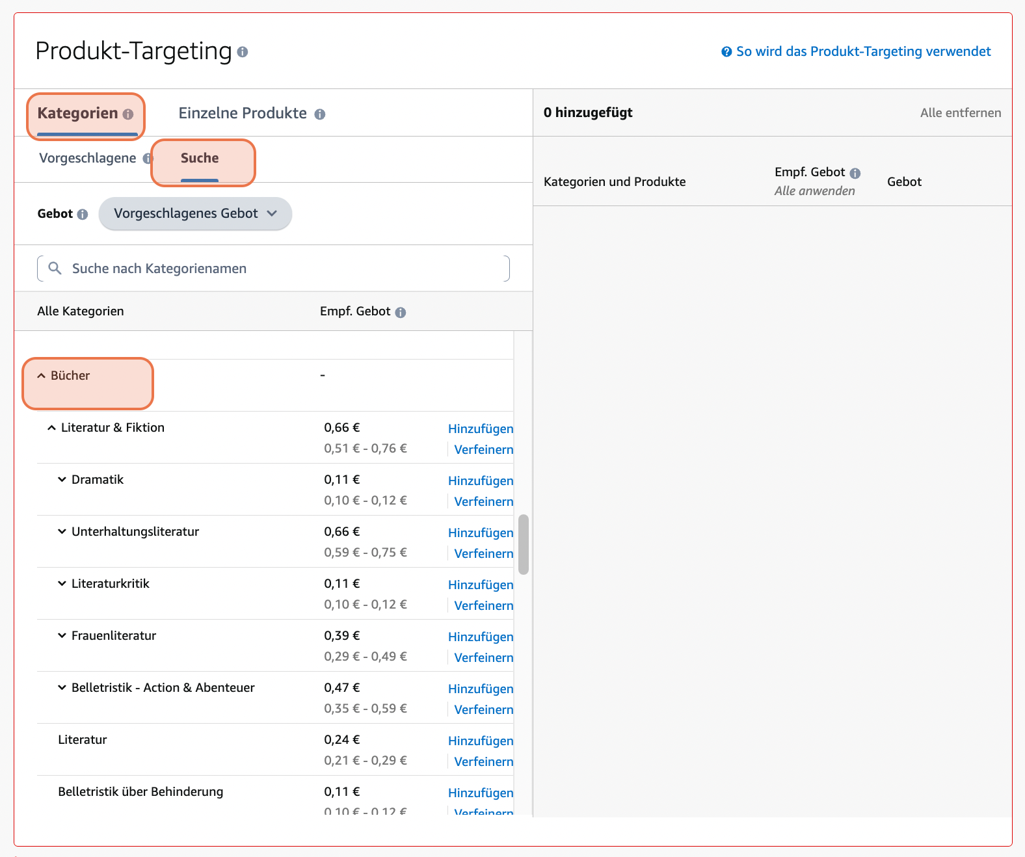
Task: Click the 0 hinzugefügt counter text
Action: click(x=588, y=112)
